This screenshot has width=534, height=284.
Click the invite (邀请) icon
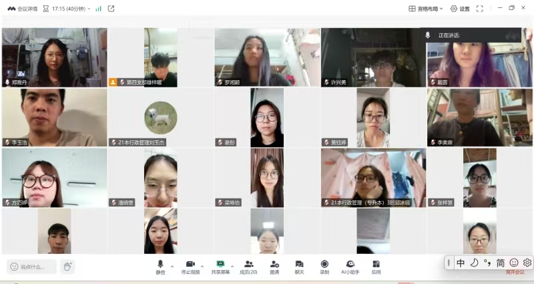tap(274, 265)
